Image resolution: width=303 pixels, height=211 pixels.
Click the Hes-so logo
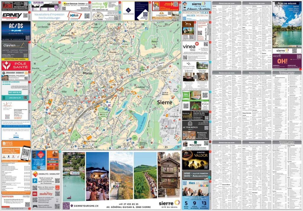(x=198, y=183)
